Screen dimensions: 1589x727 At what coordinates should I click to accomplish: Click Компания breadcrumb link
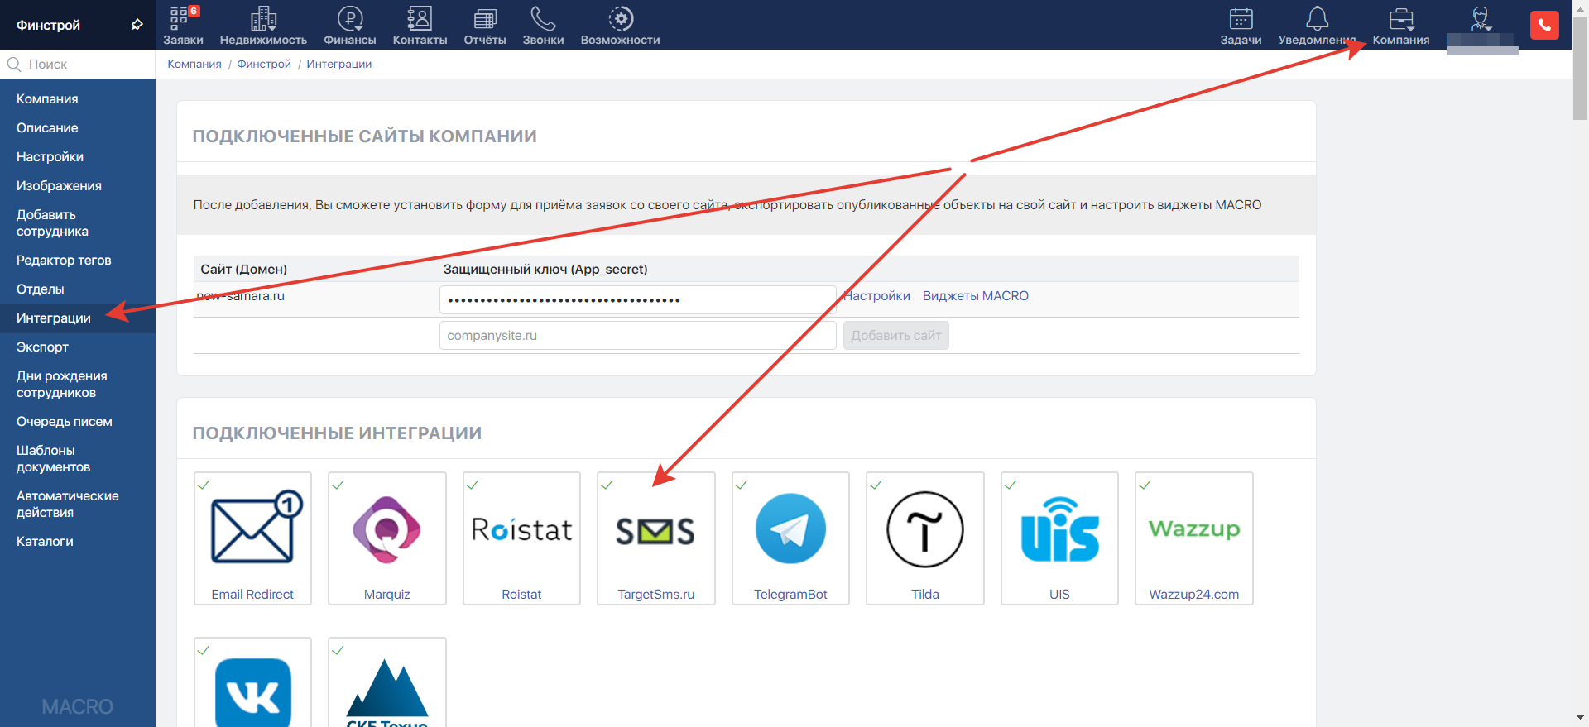[194, 64]
